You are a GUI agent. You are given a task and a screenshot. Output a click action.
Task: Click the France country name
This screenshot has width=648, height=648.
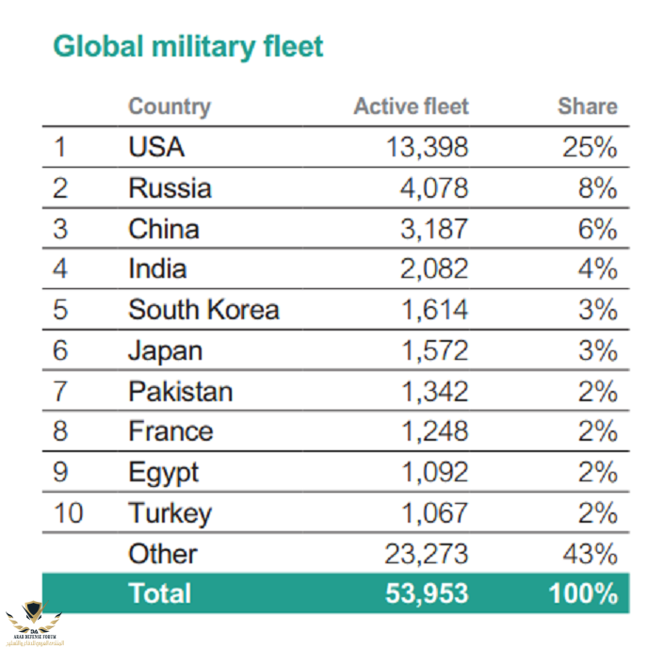170,432
